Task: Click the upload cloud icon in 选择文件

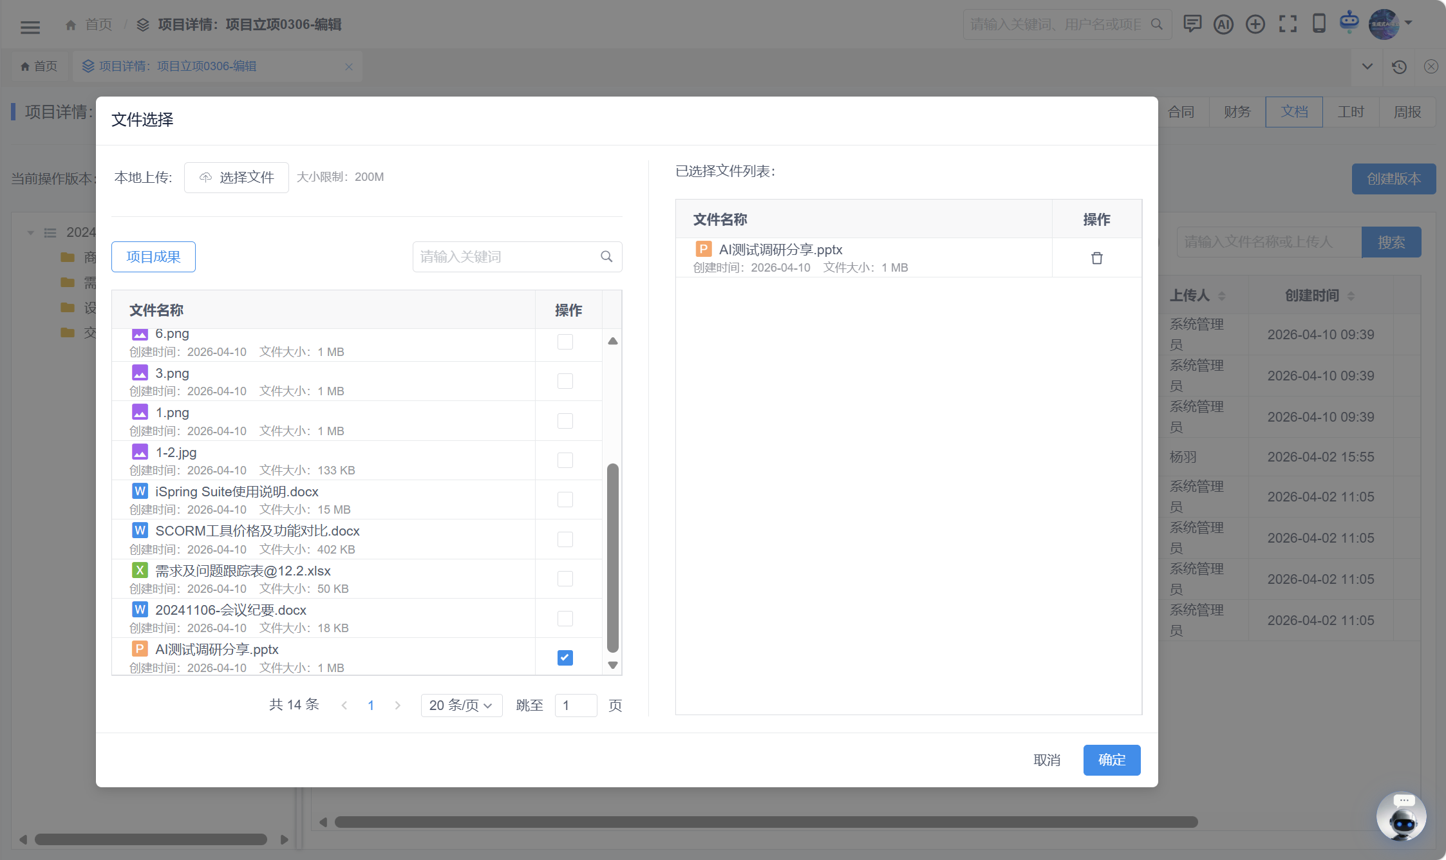Action: tap(205, 177)
